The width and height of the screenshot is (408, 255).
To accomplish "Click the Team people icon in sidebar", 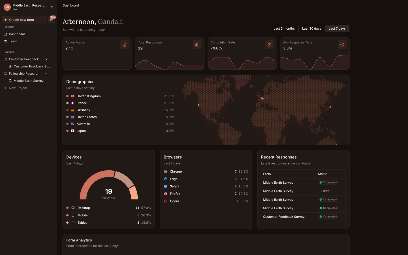I will coord(5,41).
